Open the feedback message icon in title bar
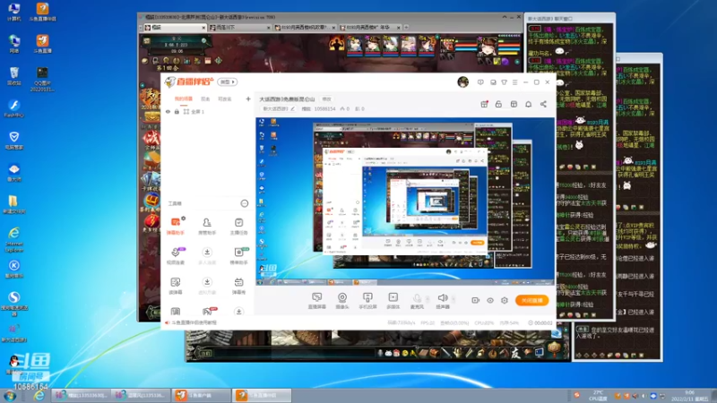The image size is (717, 403). (x=480, y=82)
